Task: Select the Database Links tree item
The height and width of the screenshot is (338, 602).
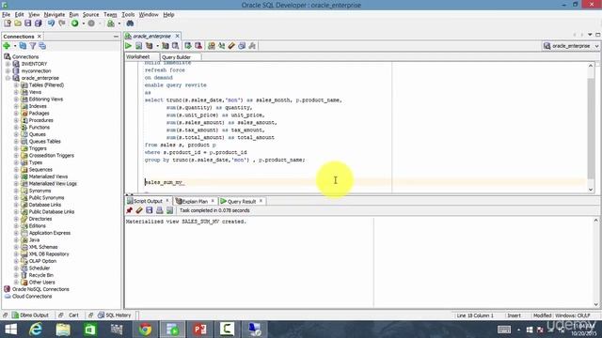Action: click(44, 205)
